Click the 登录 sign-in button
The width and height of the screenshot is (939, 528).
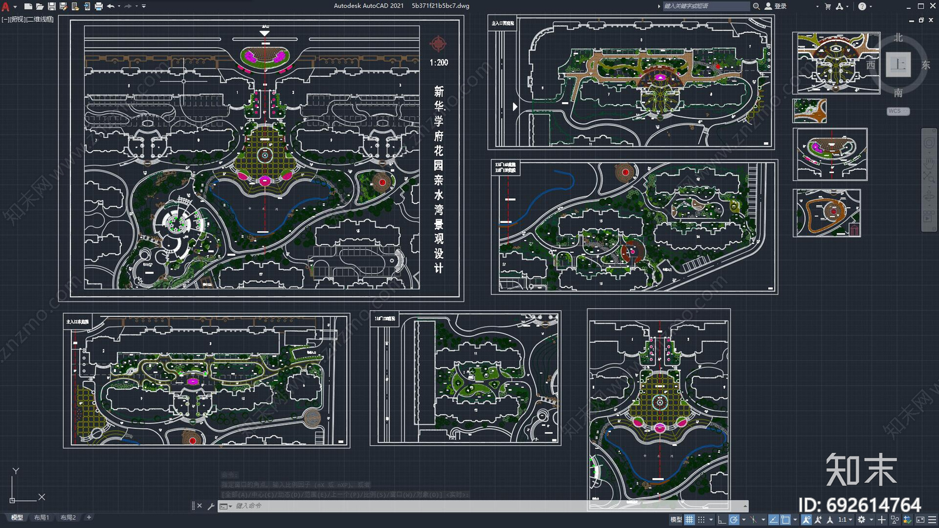[x=776, y=6]
